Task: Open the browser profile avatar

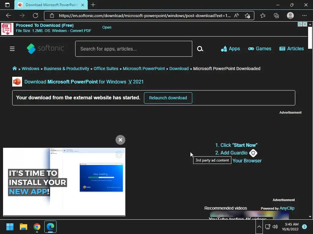Action: pos(290,16)
